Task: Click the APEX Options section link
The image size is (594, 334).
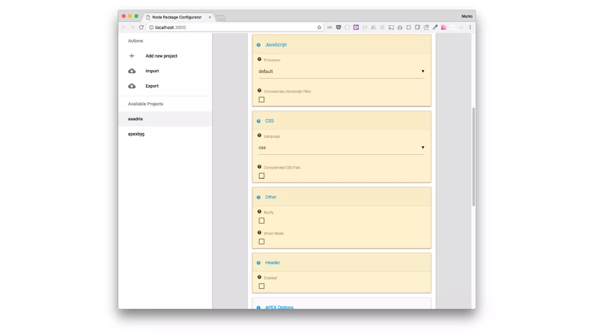Action: [279, 307]
